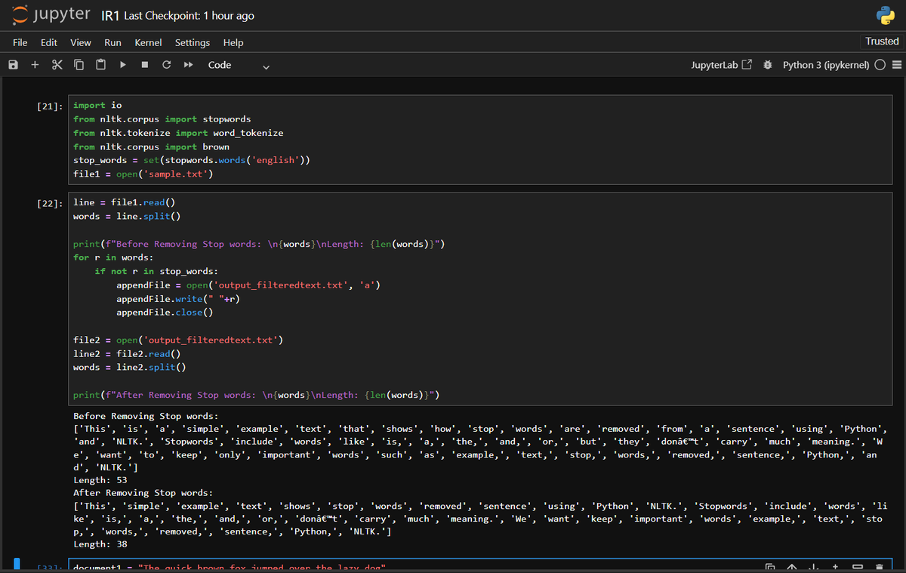
Task: Click the 'from nltk.corpus import brown' line
Action: click(151, 146)
